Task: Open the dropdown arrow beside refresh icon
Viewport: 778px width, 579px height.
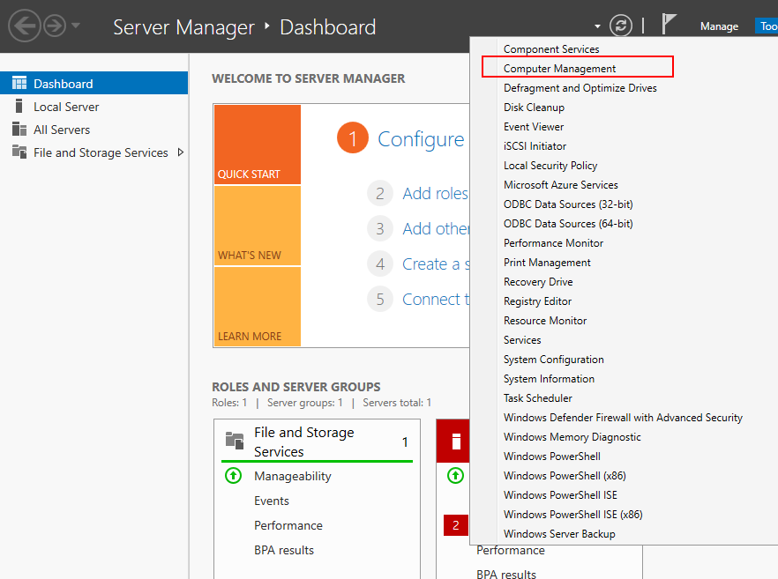Action: [x=597, y=26]
